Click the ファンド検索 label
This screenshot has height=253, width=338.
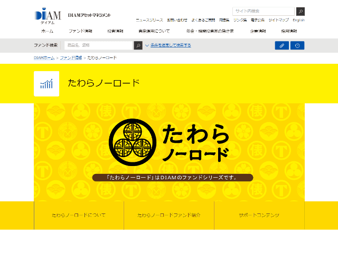46,45
